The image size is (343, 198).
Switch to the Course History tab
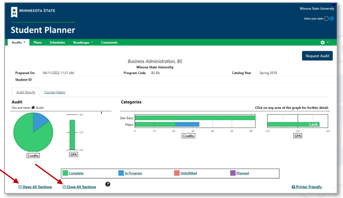click(55, 92)
